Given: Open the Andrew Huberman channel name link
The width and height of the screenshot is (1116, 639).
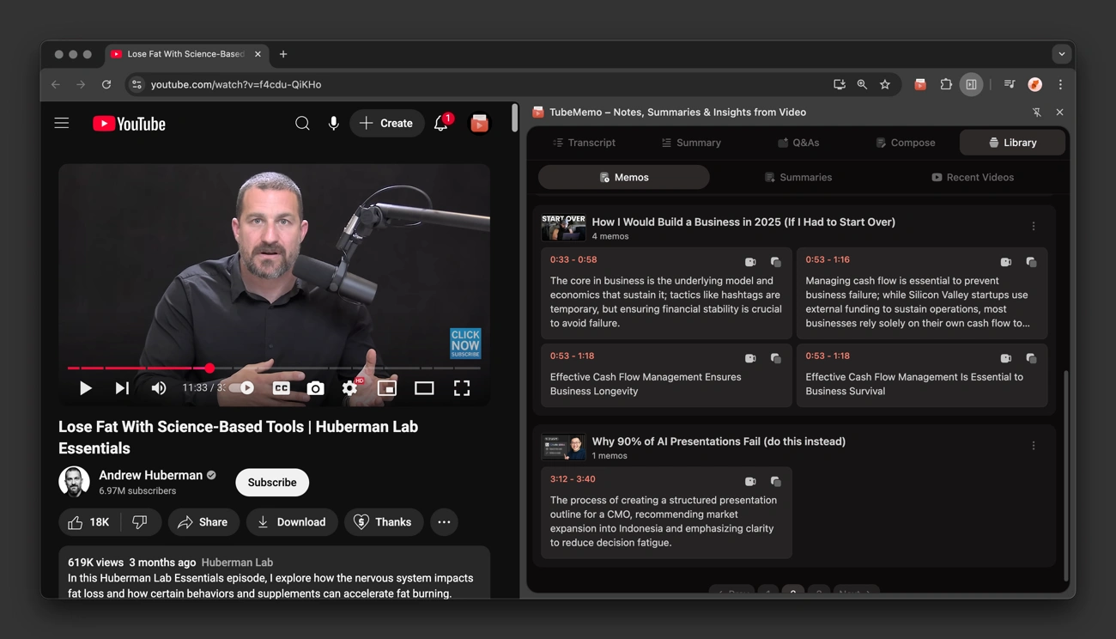Looking at the screenshot, I should [151, 475].
